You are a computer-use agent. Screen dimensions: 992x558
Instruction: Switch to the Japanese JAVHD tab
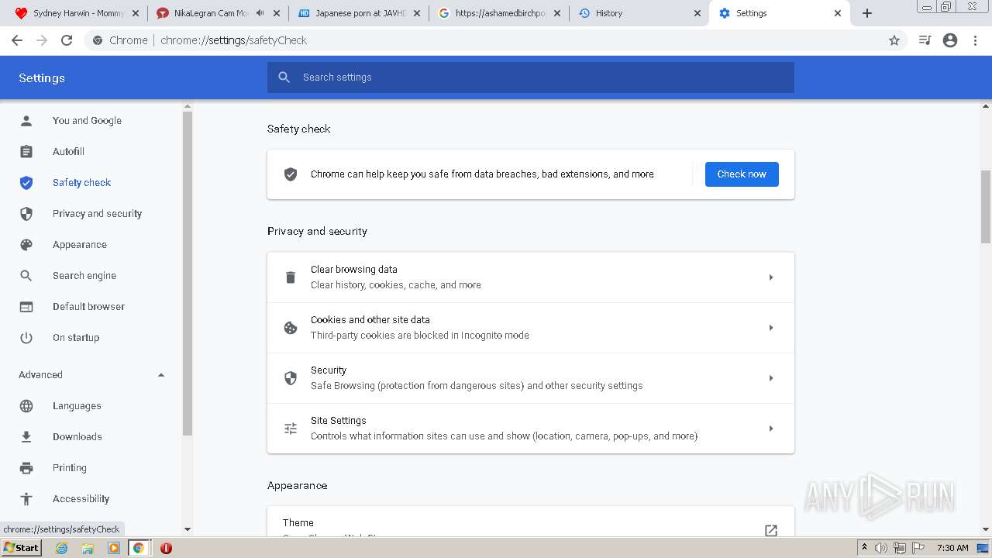pos(360,13)
